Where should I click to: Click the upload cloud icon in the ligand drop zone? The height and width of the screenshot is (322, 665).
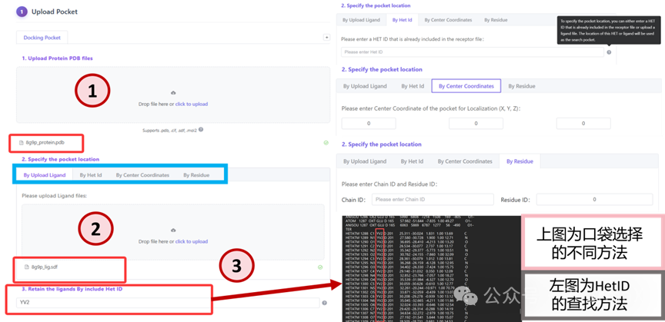coord(172,230)
